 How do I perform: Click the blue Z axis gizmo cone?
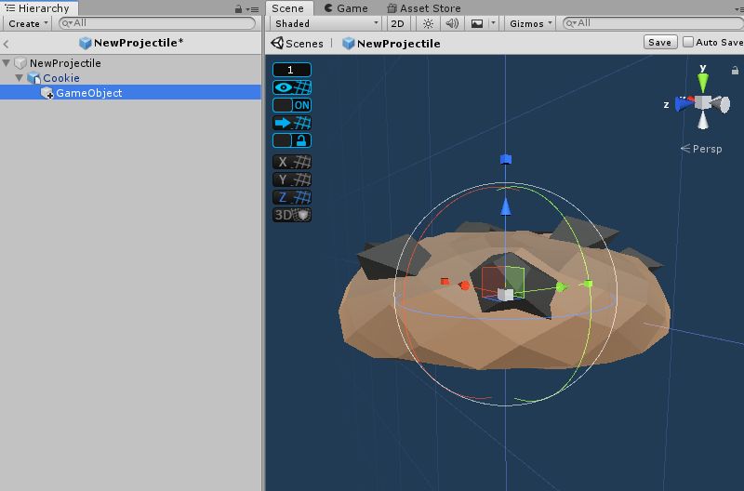point(684,103)
